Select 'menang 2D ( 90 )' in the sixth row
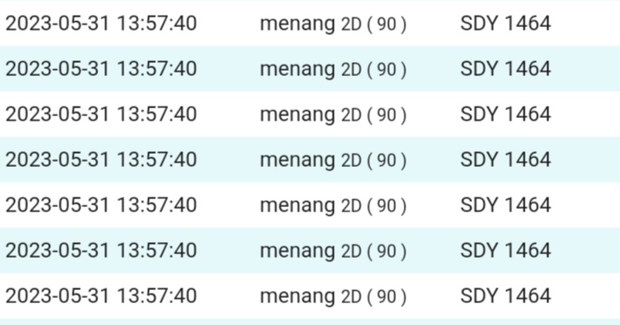 pos(333,251)
